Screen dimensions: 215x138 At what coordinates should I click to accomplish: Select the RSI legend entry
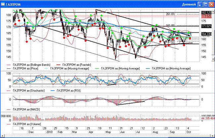(66, 91)
